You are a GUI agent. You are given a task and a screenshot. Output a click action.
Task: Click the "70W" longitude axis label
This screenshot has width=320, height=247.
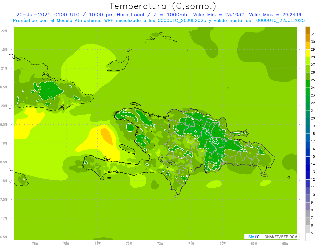223,244
